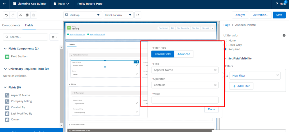Screen dimensions: 289x132
Task: Collapse the Fields (5) section
Action: pos(5,88)
